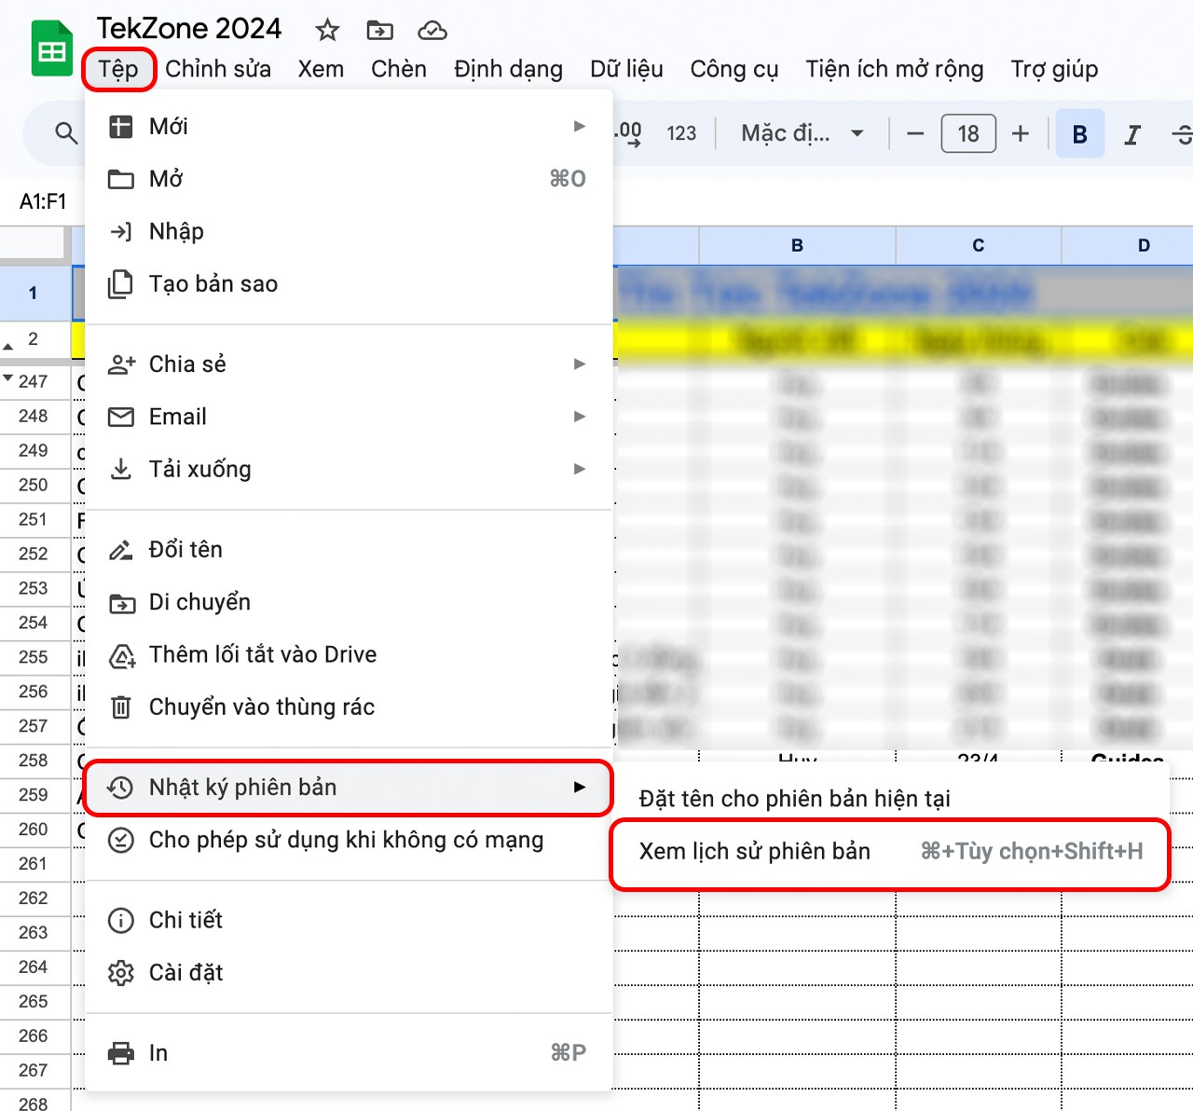Click the Mở folder icon

pyautogui.click(x=121, y=179)
